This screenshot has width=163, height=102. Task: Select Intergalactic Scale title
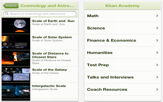[49, 86]
